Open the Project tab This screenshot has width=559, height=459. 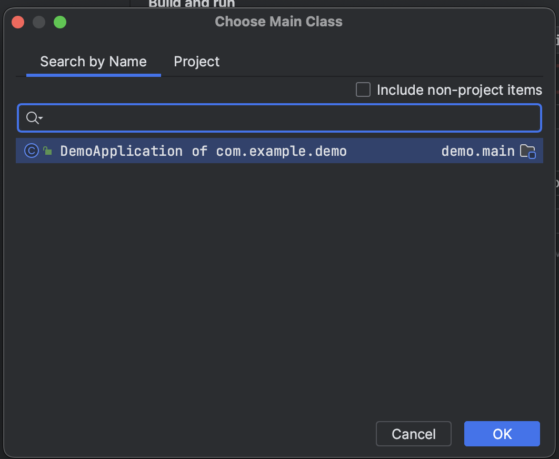pos(196,62)
